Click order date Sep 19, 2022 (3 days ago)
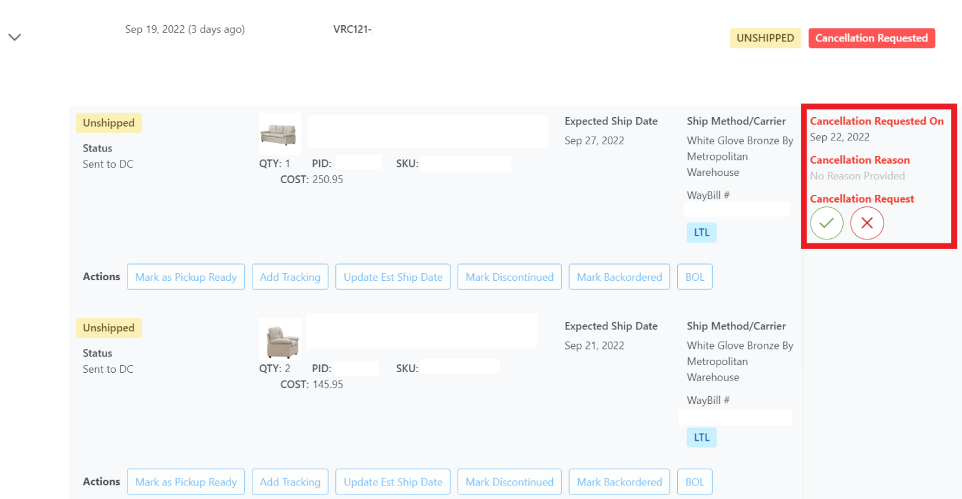 [185, 29]
